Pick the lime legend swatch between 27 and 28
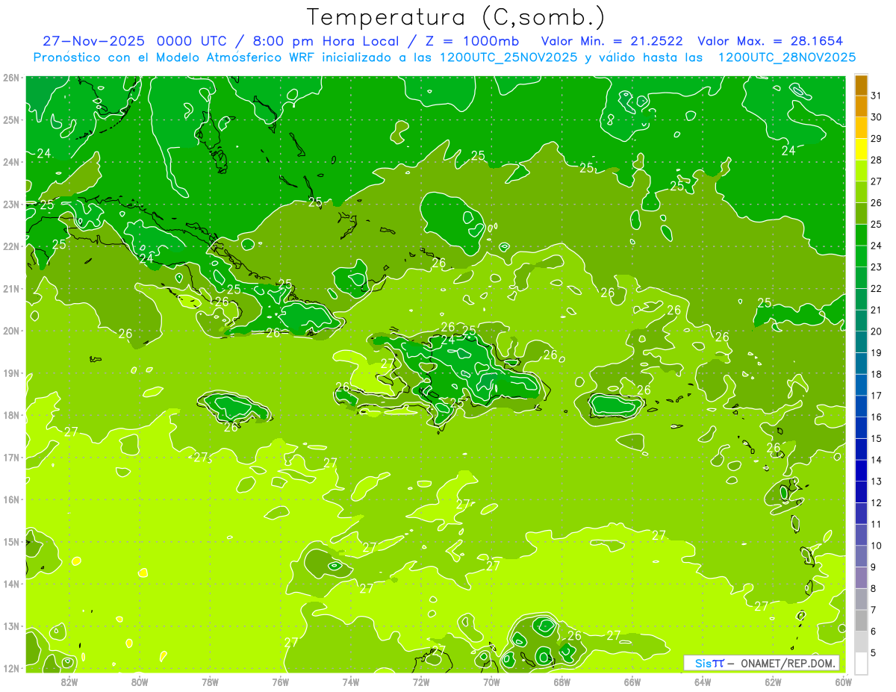The width and height of the screenshot is (896, 692). coord(861,170)
